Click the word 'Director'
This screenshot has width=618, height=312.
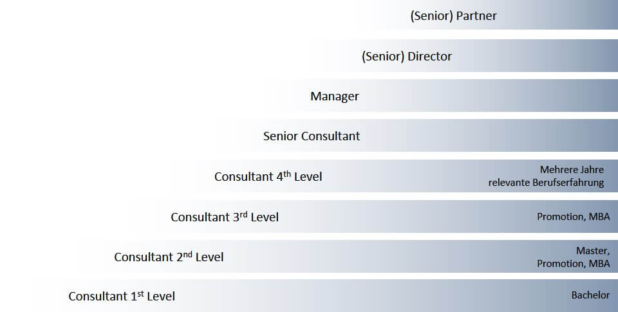click(429, 57)
